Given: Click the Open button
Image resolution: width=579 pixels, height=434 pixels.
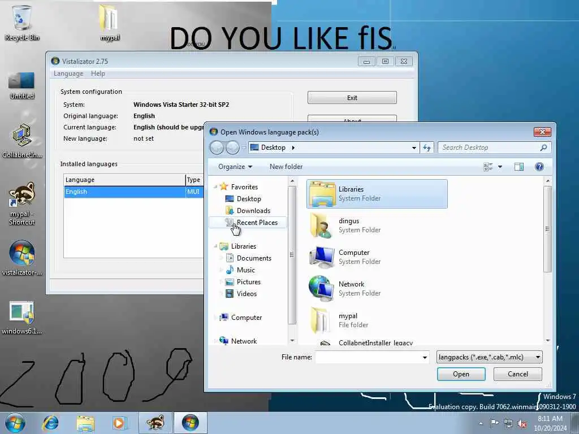Looking at the screenshot, I should (x=461, y=374).
